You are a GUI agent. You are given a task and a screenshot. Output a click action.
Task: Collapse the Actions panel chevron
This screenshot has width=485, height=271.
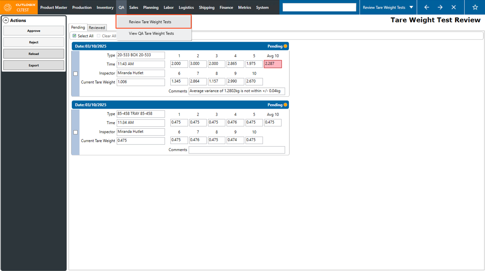point(6,20)
